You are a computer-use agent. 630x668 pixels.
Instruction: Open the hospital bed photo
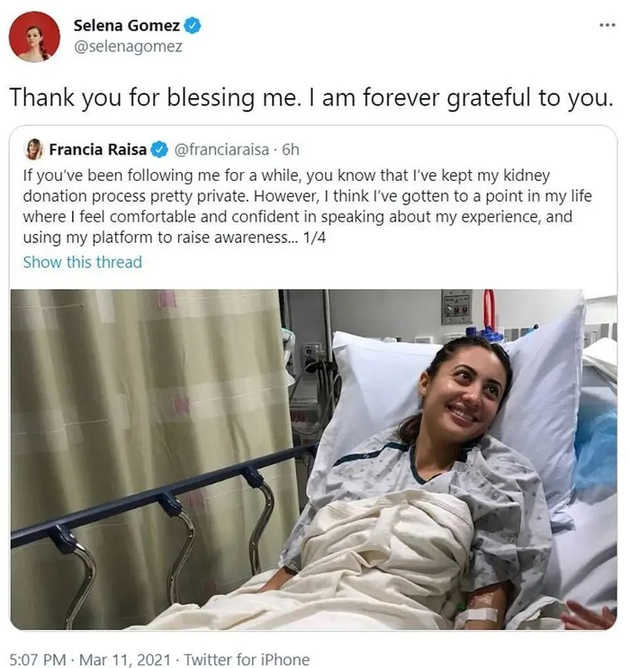tap(313, 459)
